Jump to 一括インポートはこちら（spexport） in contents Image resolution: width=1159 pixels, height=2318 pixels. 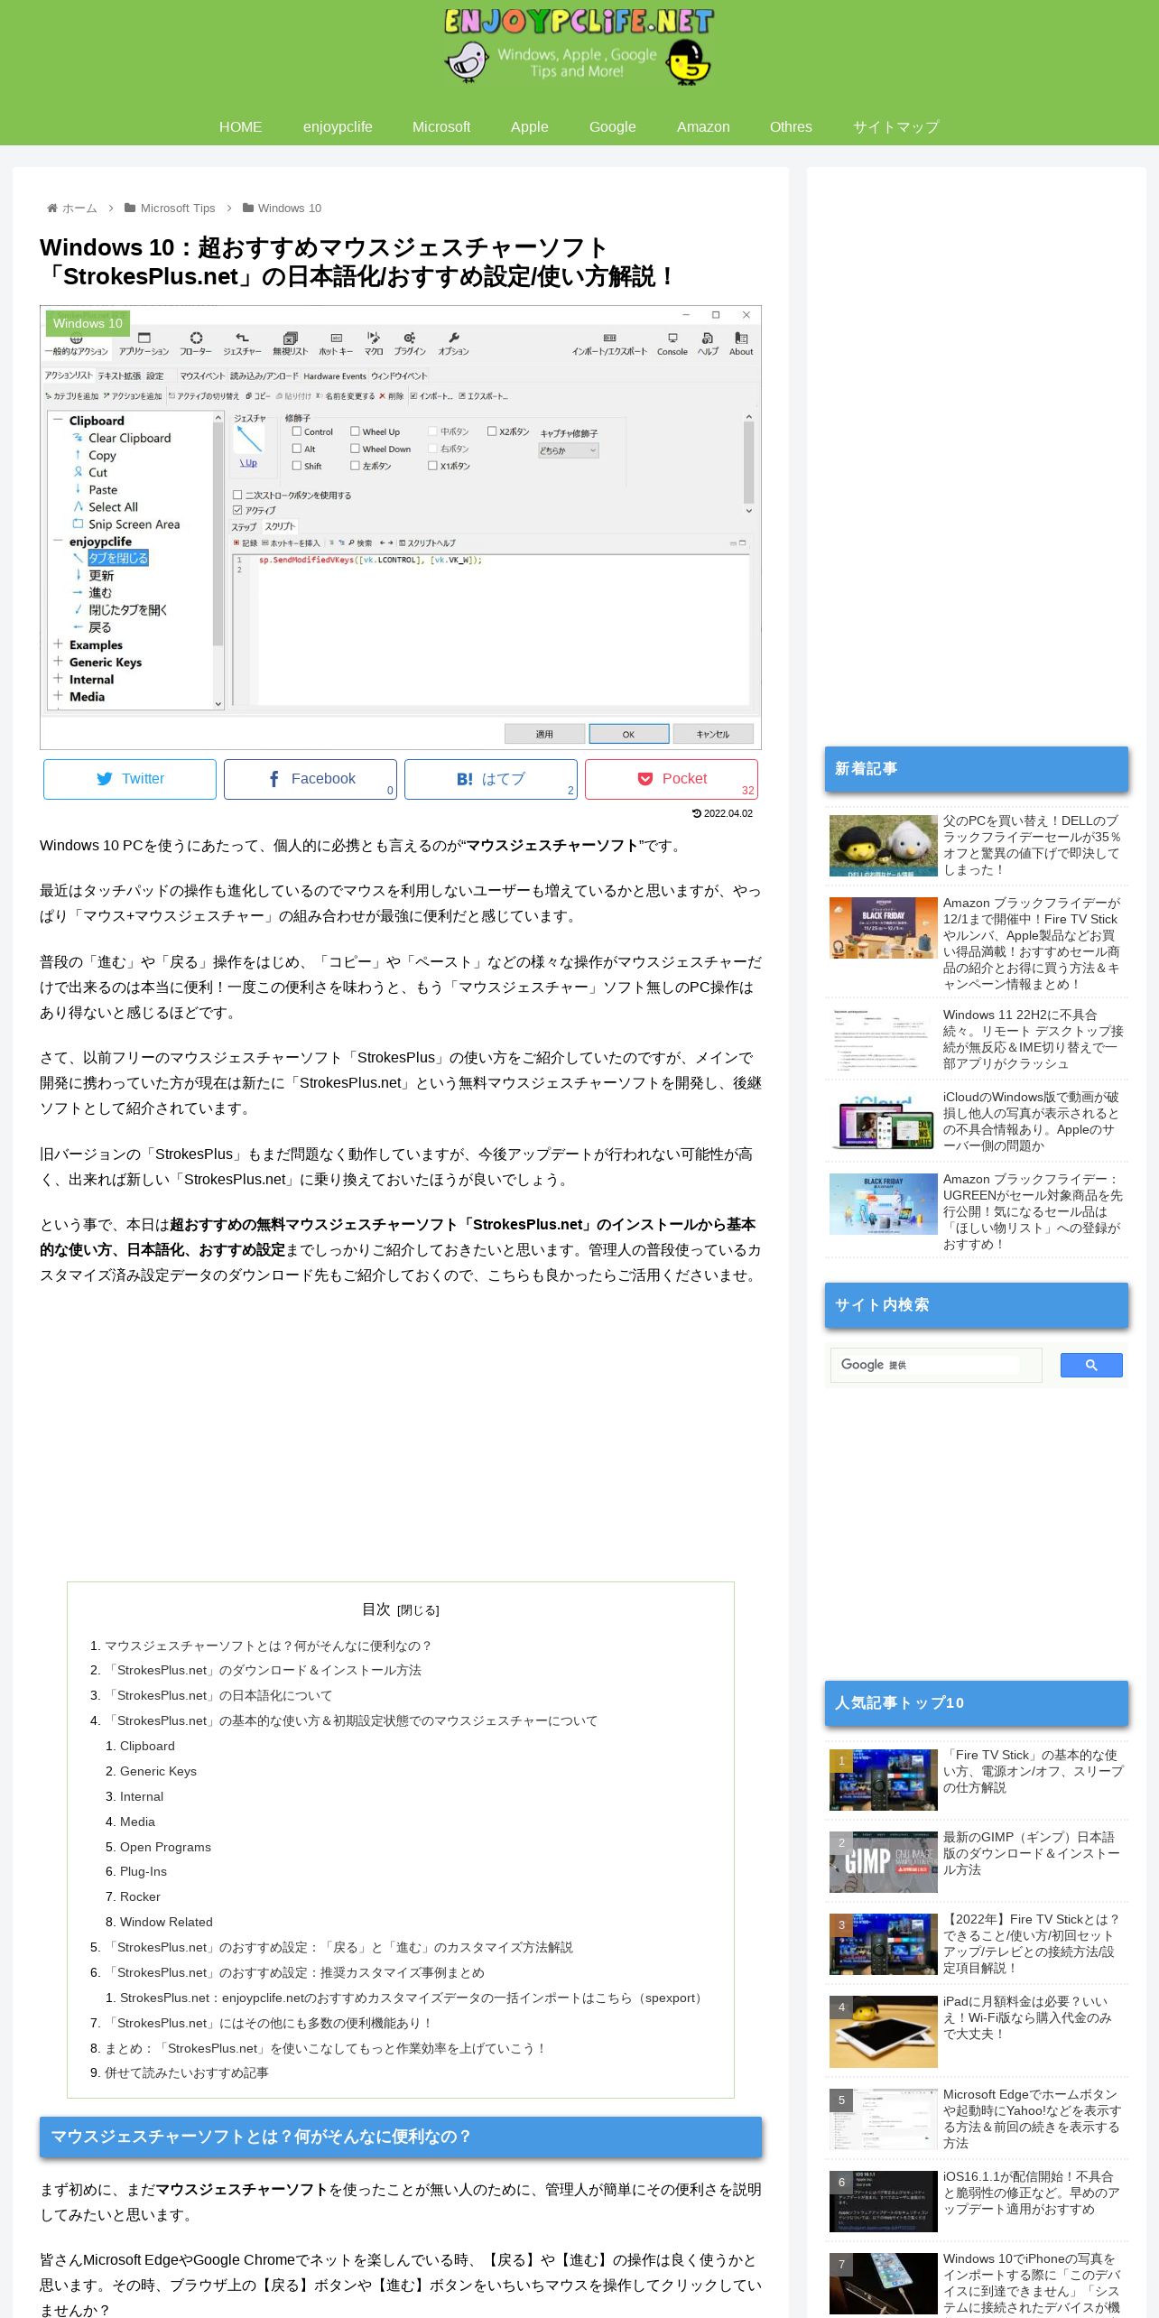[x=413, y=1998]
